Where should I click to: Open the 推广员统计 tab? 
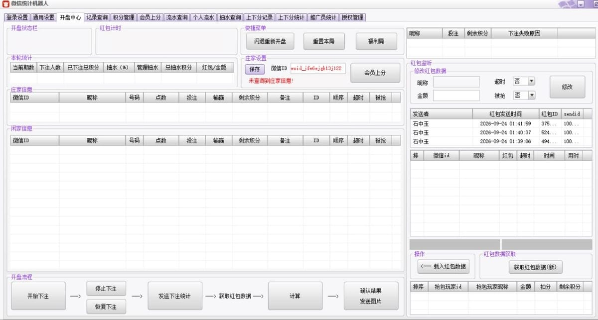coord(323,17)
